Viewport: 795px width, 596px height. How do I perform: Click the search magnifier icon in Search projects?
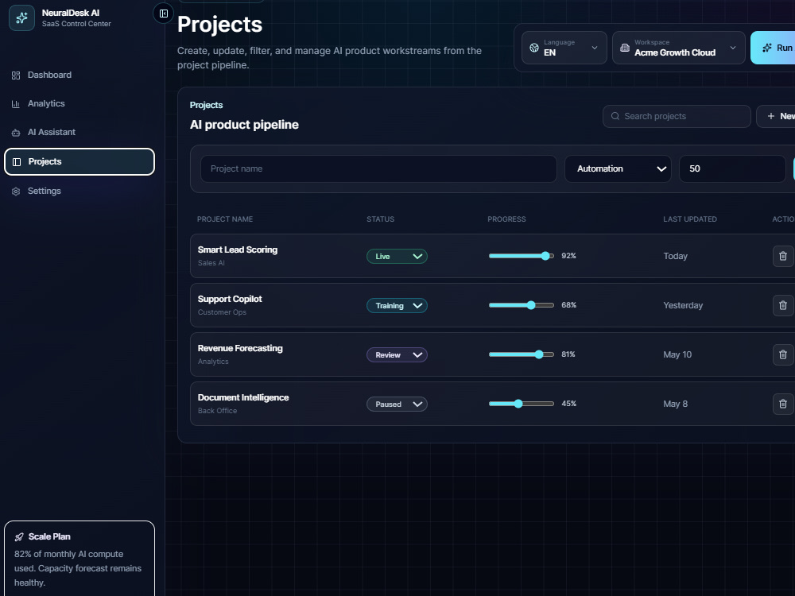point(615,116)
